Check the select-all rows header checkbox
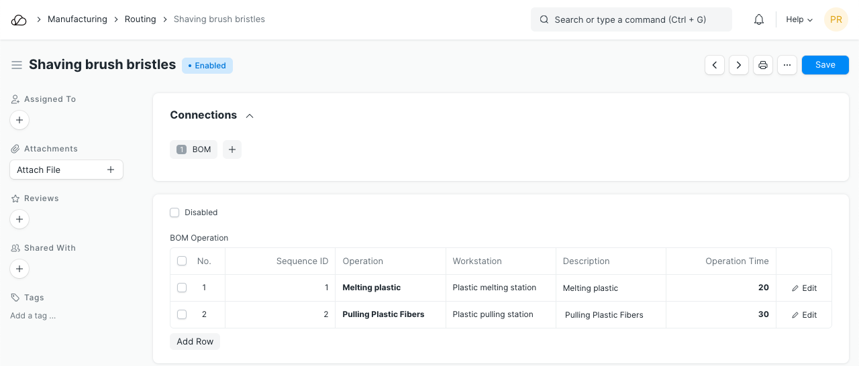Screen dimensions: 859x366 click(182, 261)
